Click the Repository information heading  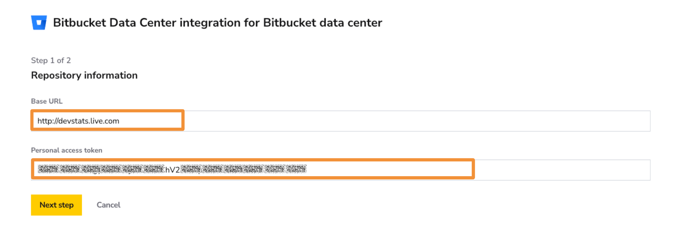tap(84, 75)
